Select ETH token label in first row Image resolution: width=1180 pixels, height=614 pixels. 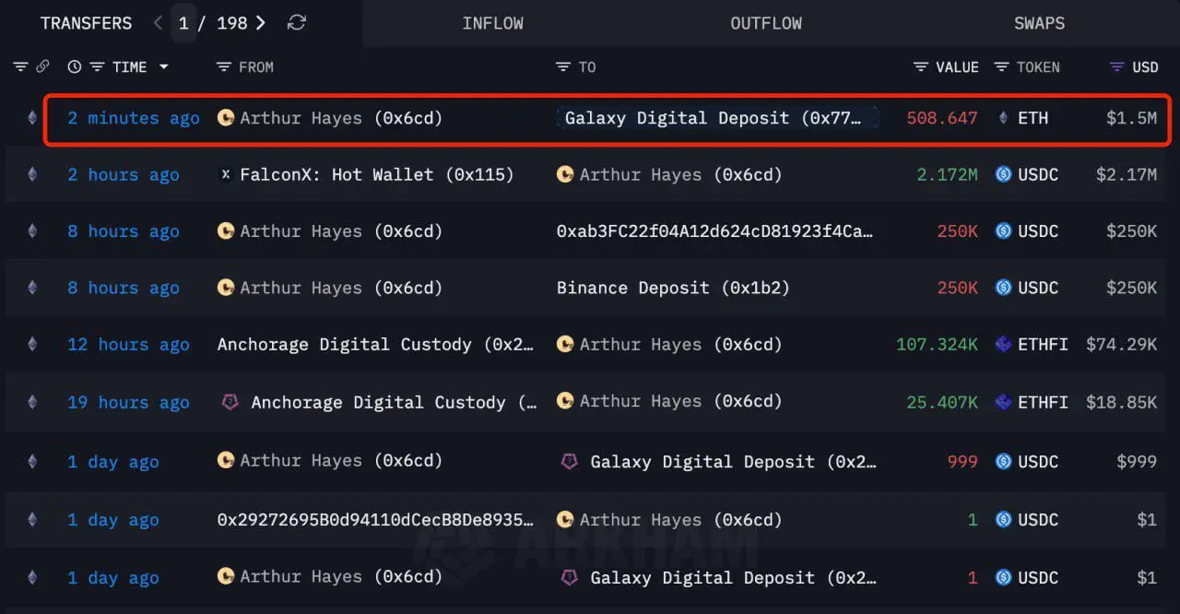pos(1032,118)
